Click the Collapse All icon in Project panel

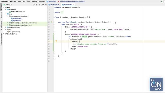click(x=39, y=5)
